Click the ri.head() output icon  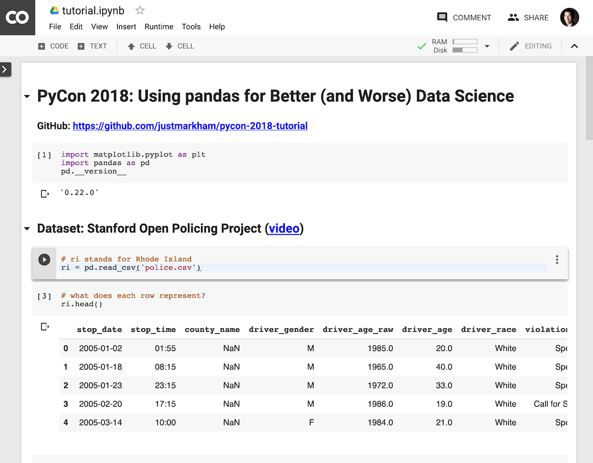(44, 327)
